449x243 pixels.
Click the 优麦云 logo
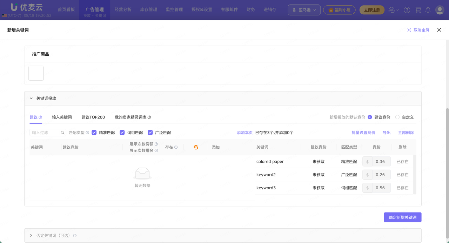26,7
